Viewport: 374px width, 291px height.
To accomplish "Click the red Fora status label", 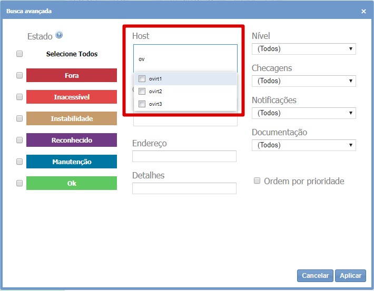I will point(72,75).
